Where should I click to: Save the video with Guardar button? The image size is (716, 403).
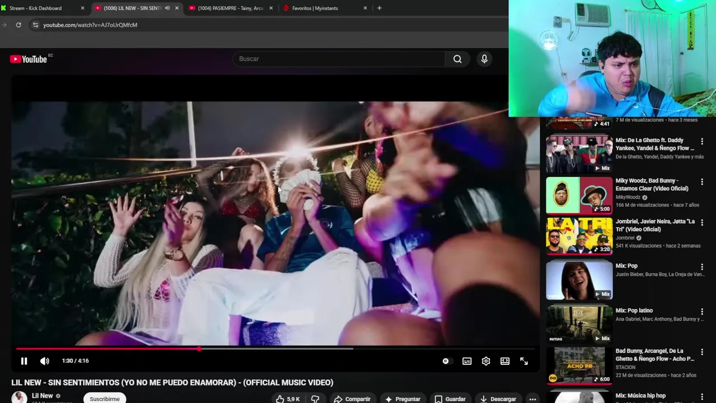click(450, 399)
